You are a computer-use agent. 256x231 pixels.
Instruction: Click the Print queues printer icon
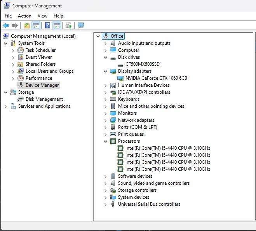pos(113,134)
